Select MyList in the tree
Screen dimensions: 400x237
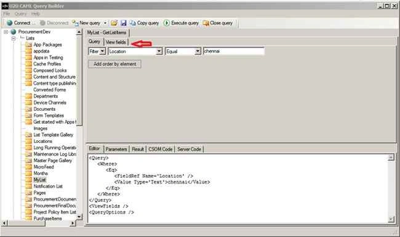click(39, 180)
